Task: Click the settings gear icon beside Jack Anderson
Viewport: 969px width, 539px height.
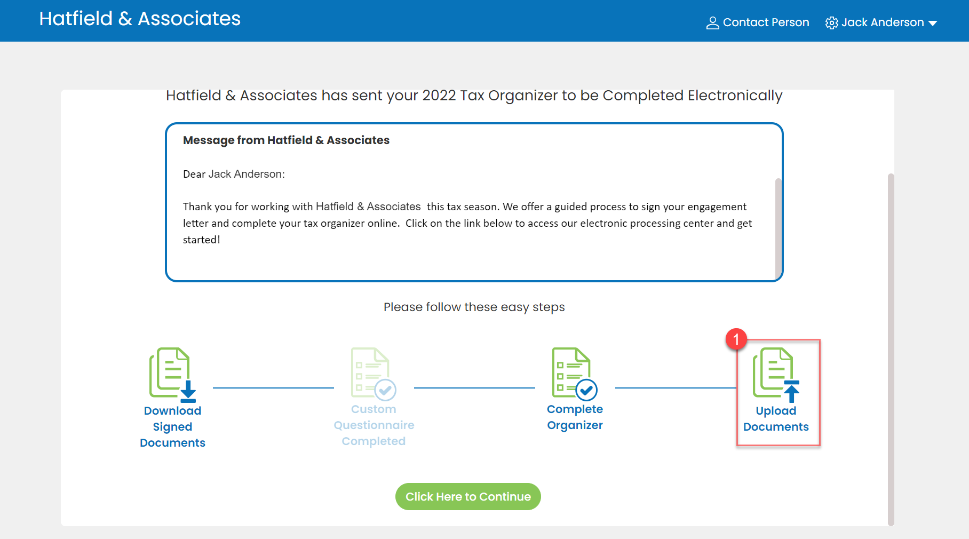Action: (832, 23)
